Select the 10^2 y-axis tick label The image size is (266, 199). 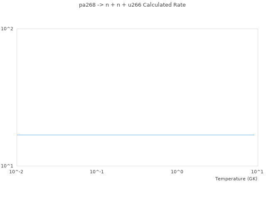pyautogui.click(x=7, y=29)
